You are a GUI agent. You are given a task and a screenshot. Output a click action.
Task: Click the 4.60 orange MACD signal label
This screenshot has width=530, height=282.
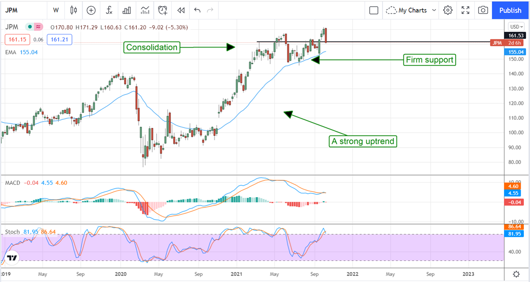pyautogui.click(x=513, y=187)
